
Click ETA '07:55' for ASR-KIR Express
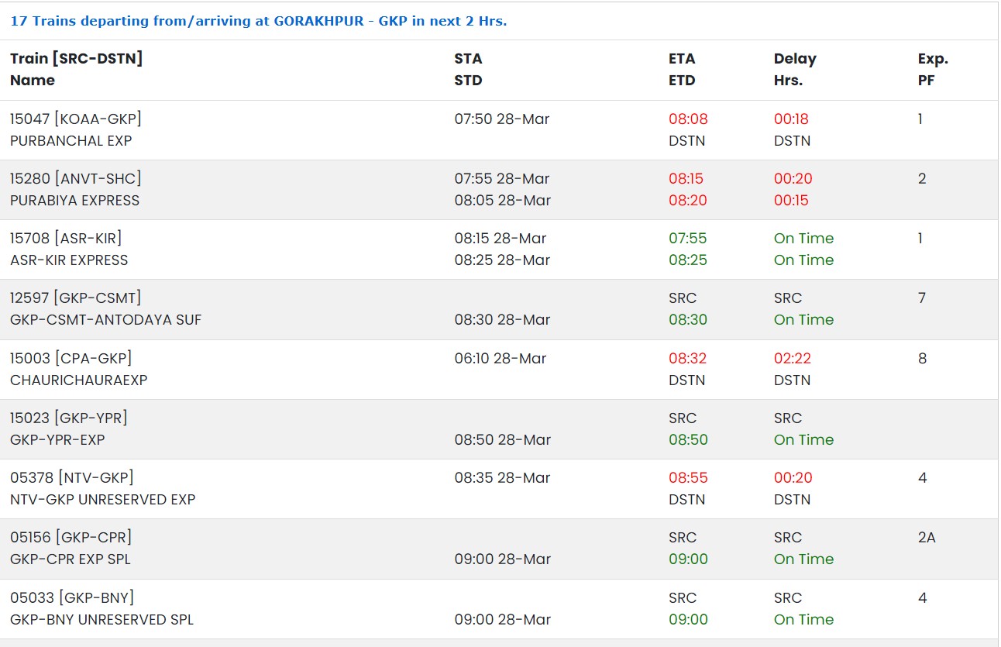coord(688,239)
